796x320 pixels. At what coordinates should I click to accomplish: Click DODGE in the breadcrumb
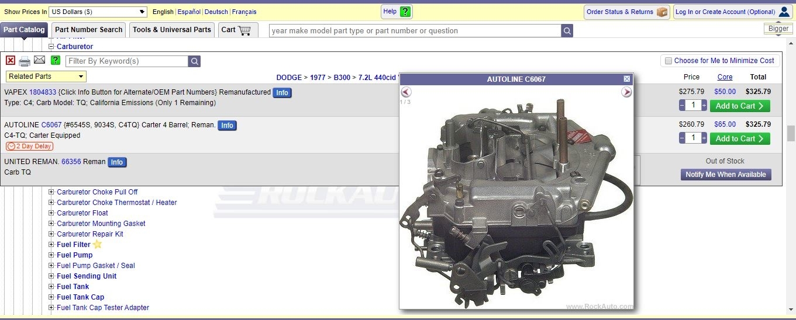(x=289, y=77)
